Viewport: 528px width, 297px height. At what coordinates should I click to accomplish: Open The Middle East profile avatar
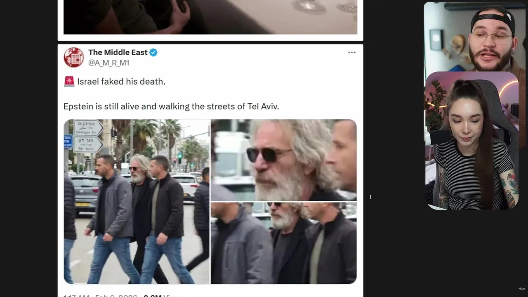point(73,57)
